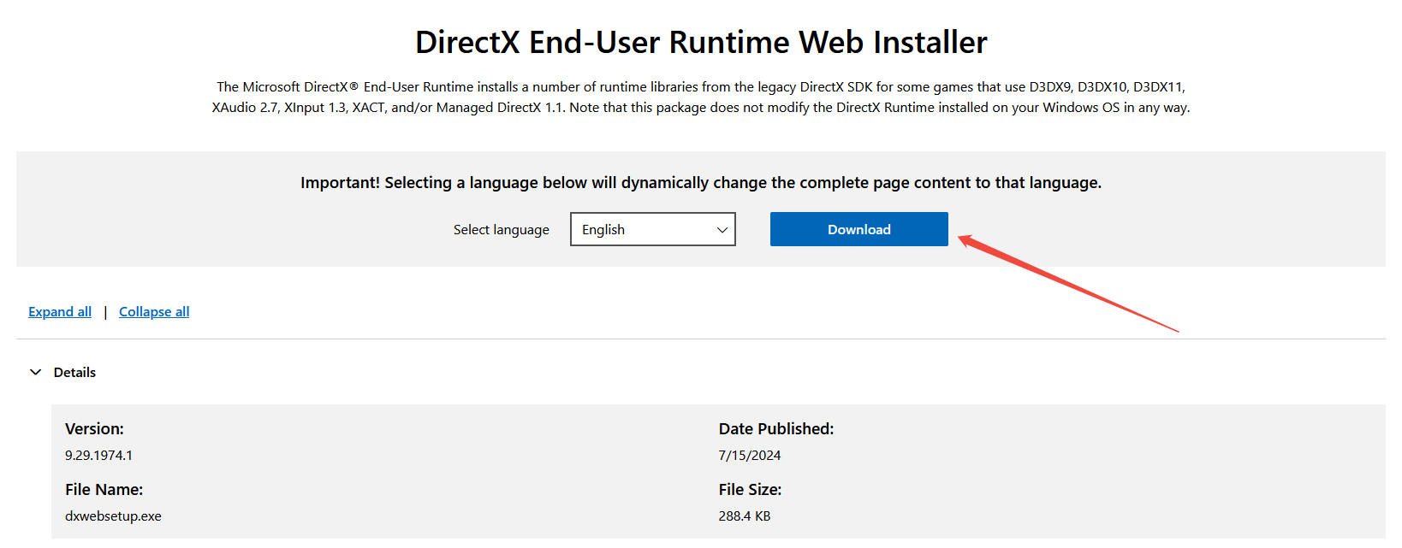This screenshot has width=1402, height=548.
Task: Click the Collapse all link
Action: [x=154, y=312]
